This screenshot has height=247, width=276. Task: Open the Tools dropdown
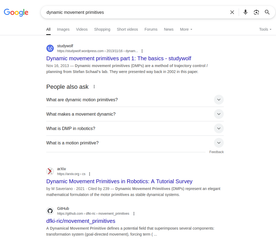coord(265,29)
